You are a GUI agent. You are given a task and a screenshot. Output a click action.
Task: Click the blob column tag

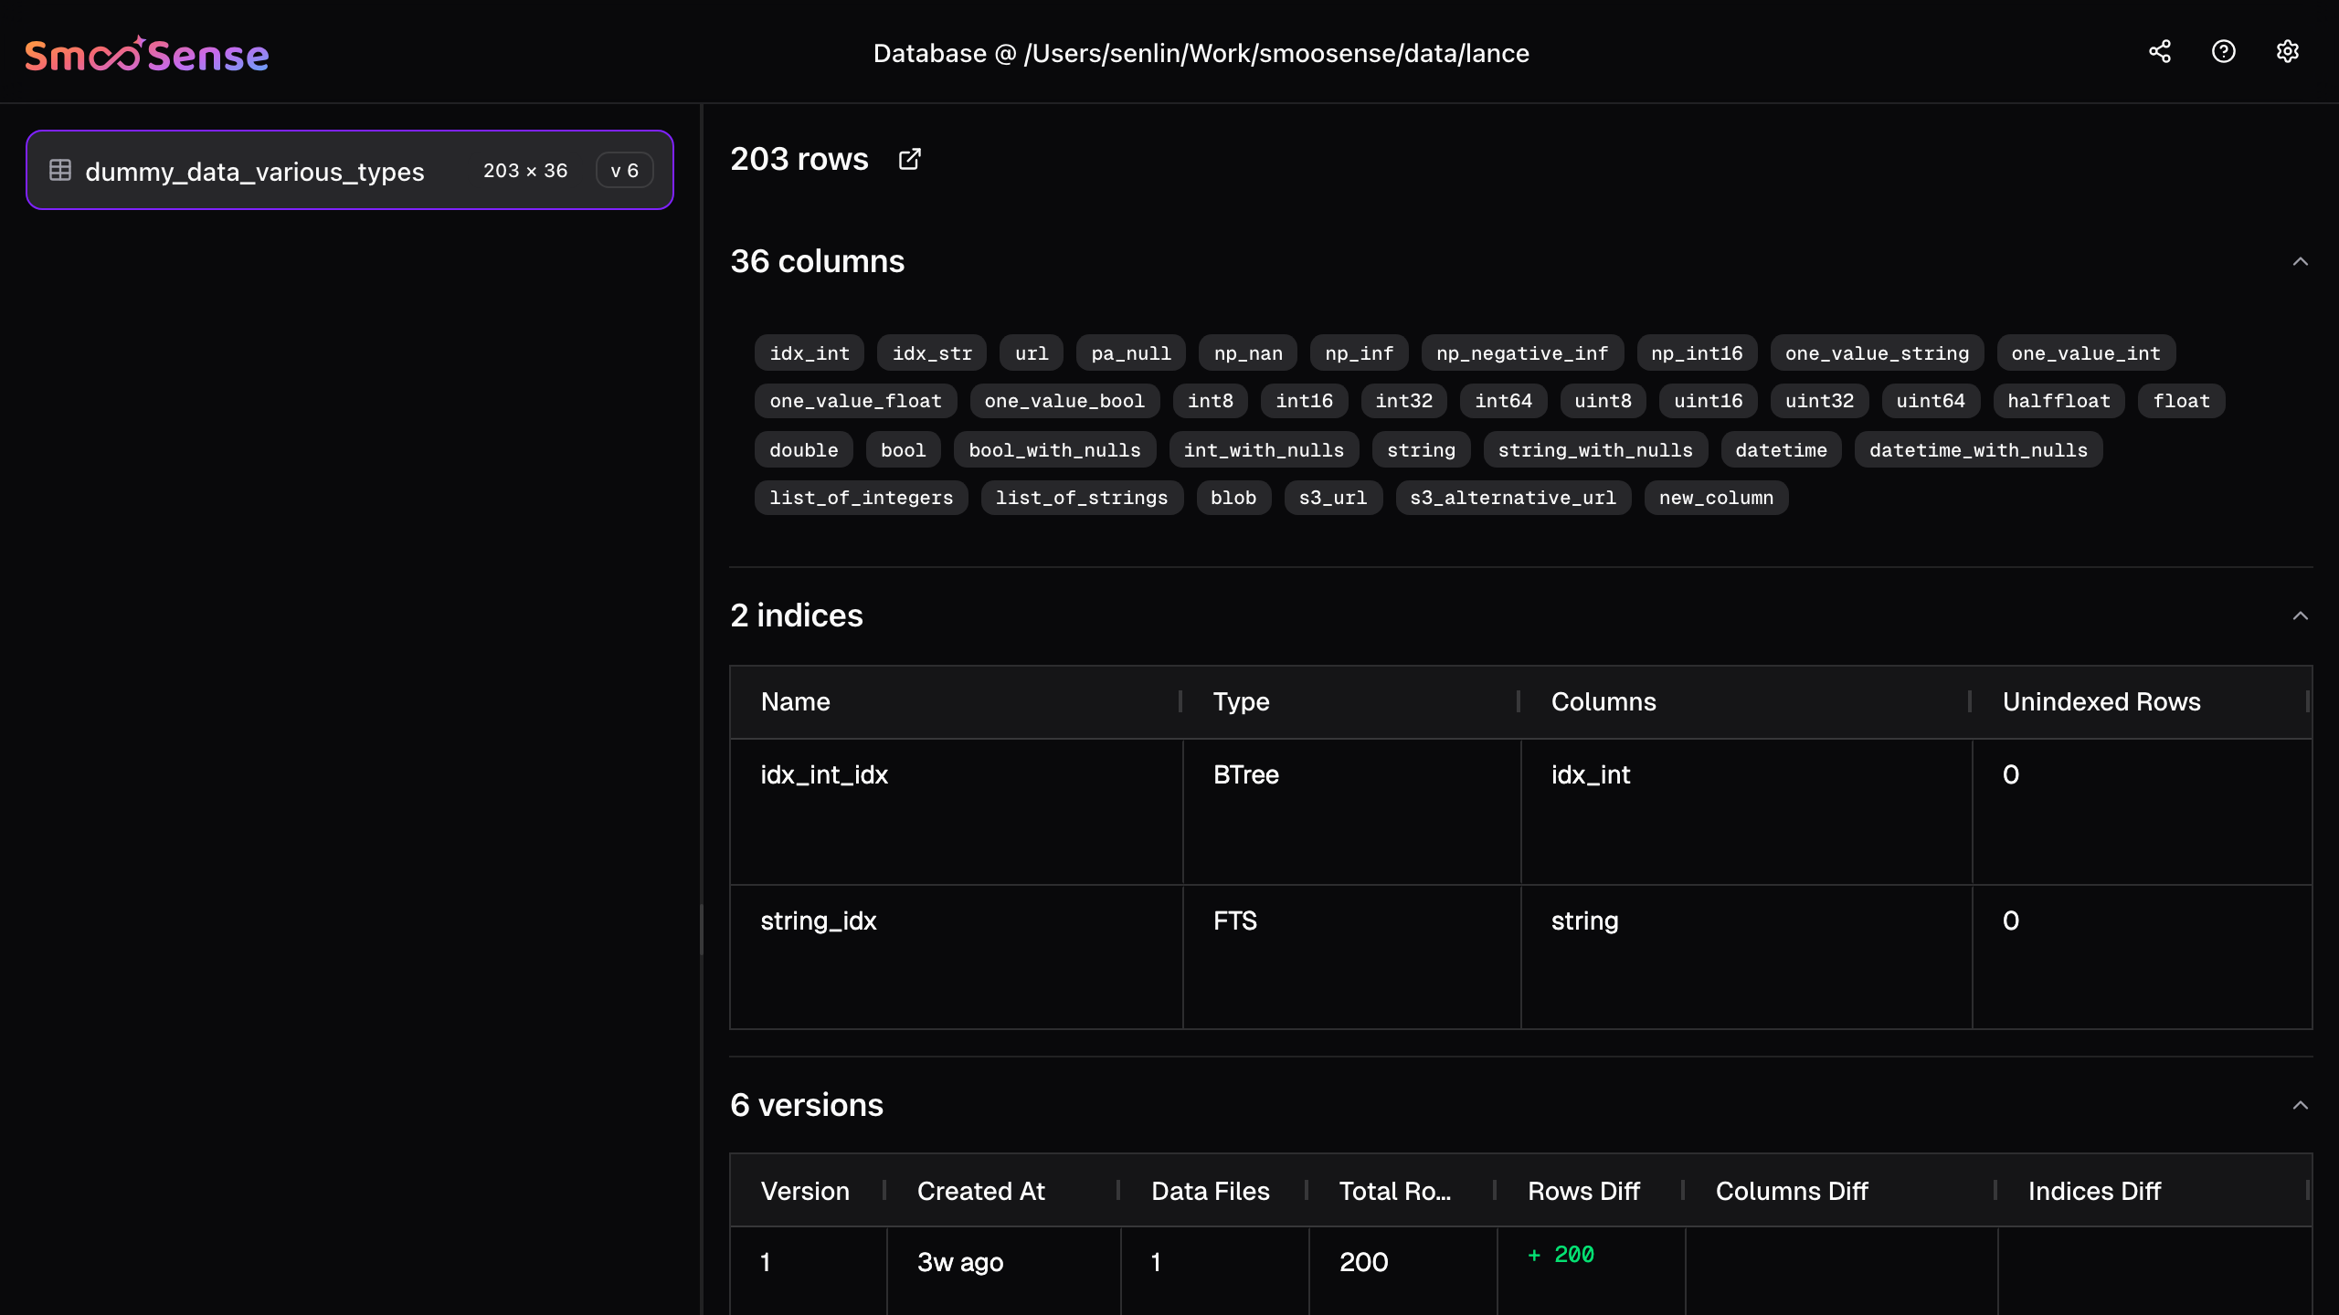[x=1233, y=498]
